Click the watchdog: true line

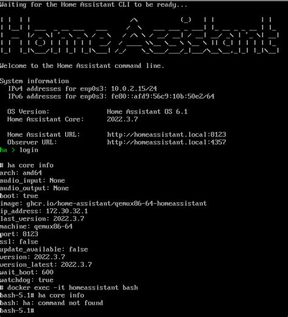coord(27,280)
